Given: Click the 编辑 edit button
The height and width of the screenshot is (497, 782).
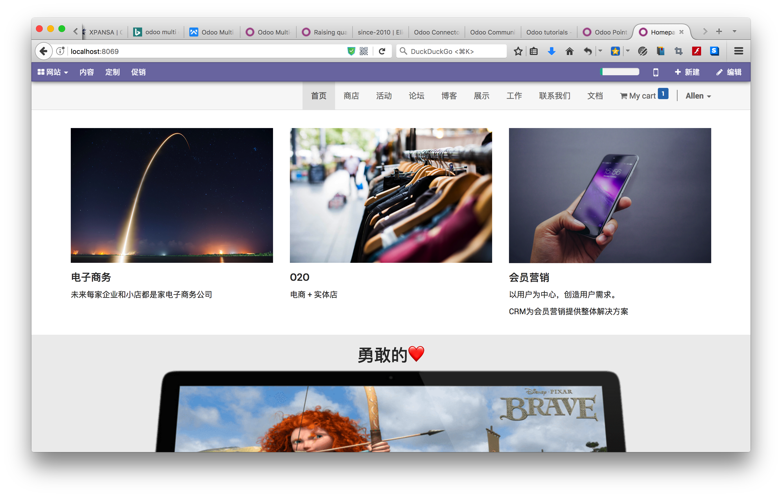Looking at the screenshot, I should click(x=729, y=72).
